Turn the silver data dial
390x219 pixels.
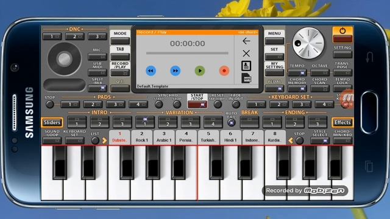click(308, 43)
